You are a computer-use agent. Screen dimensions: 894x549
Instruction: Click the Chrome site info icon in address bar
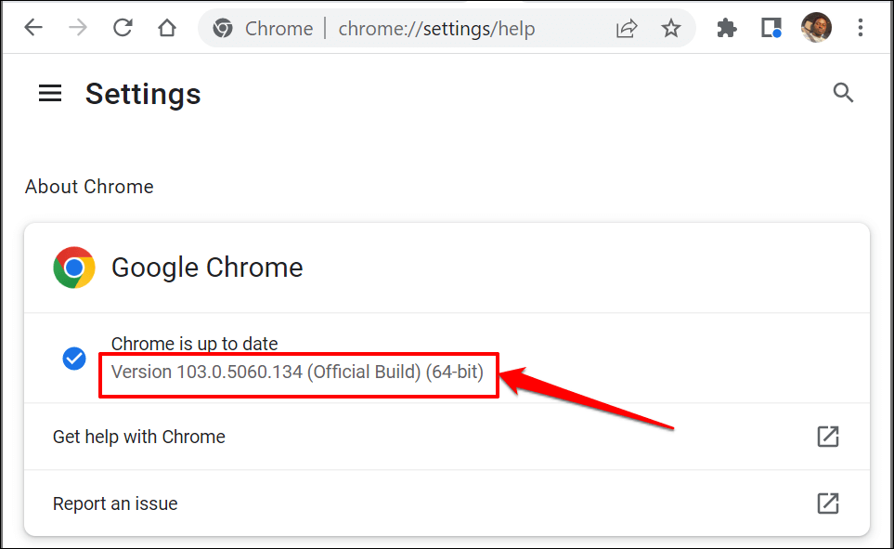(223, 29)
